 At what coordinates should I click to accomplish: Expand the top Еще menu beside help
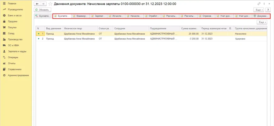259,10
